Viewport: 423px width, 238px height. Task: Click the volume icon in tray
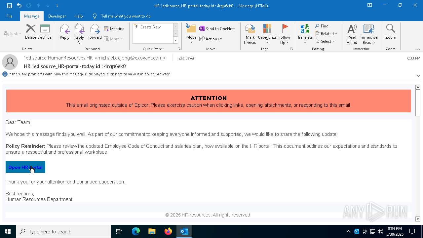(380, 231)
